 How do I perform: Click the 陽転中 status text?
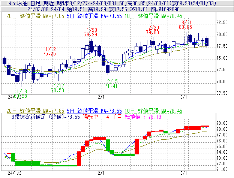[x=90, y=117]
